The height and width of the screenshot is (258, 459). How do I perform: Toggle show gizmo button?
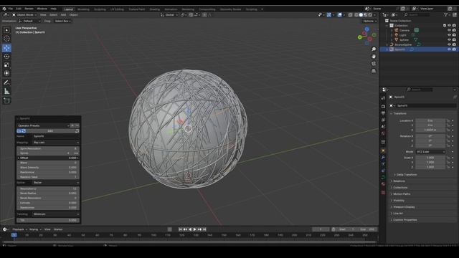coord(329,15)
